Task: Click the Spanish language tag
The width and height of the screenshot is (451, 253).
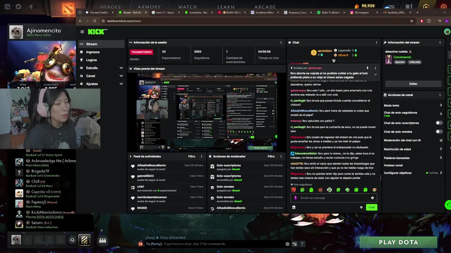Action: pyautogui.click(x=400, y=62)
